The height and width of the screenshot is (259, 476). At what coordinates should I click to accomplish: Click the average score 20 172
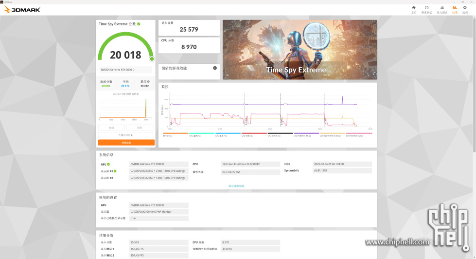(x=125, y=86)
